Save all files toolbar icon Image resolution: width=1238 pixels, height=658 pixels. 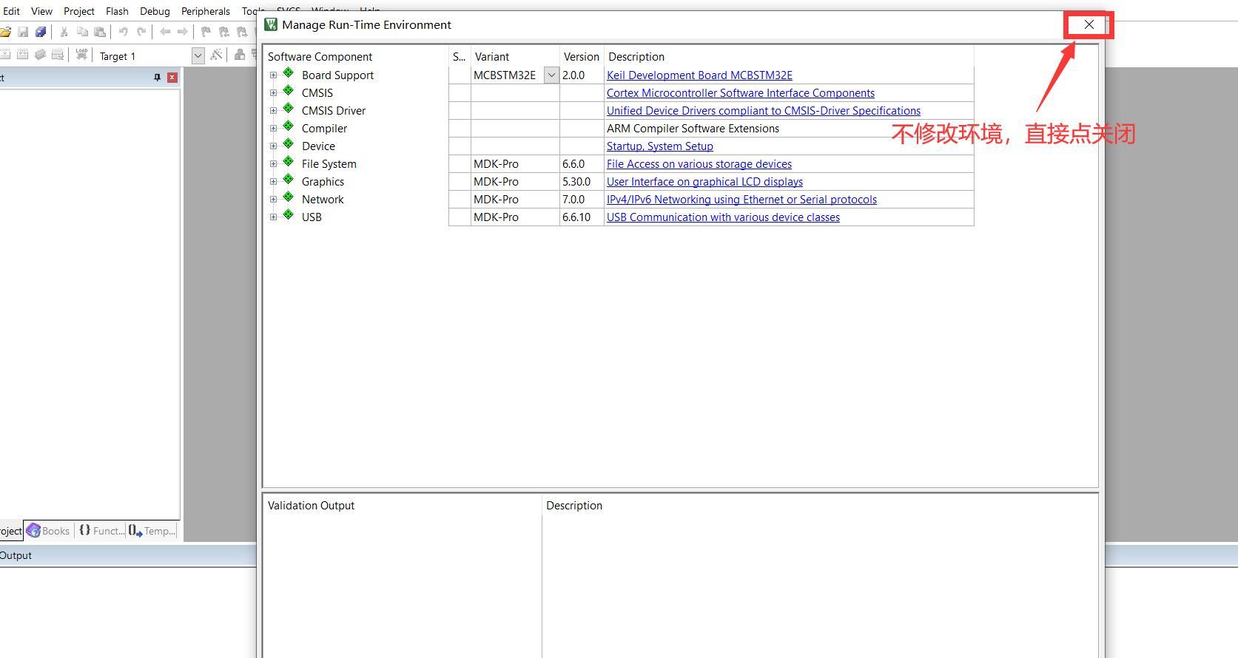click(41, 32)
